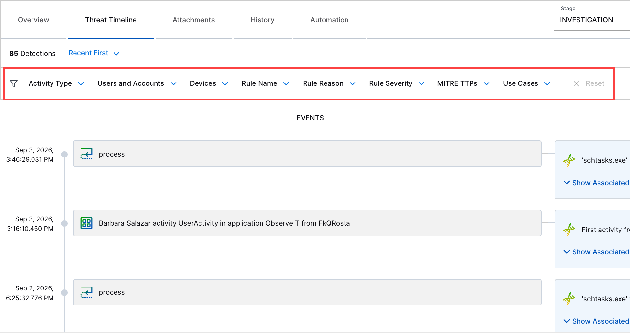Go to the History tab
This screenshot has width=630, height=333.
[x=262, y=20]
